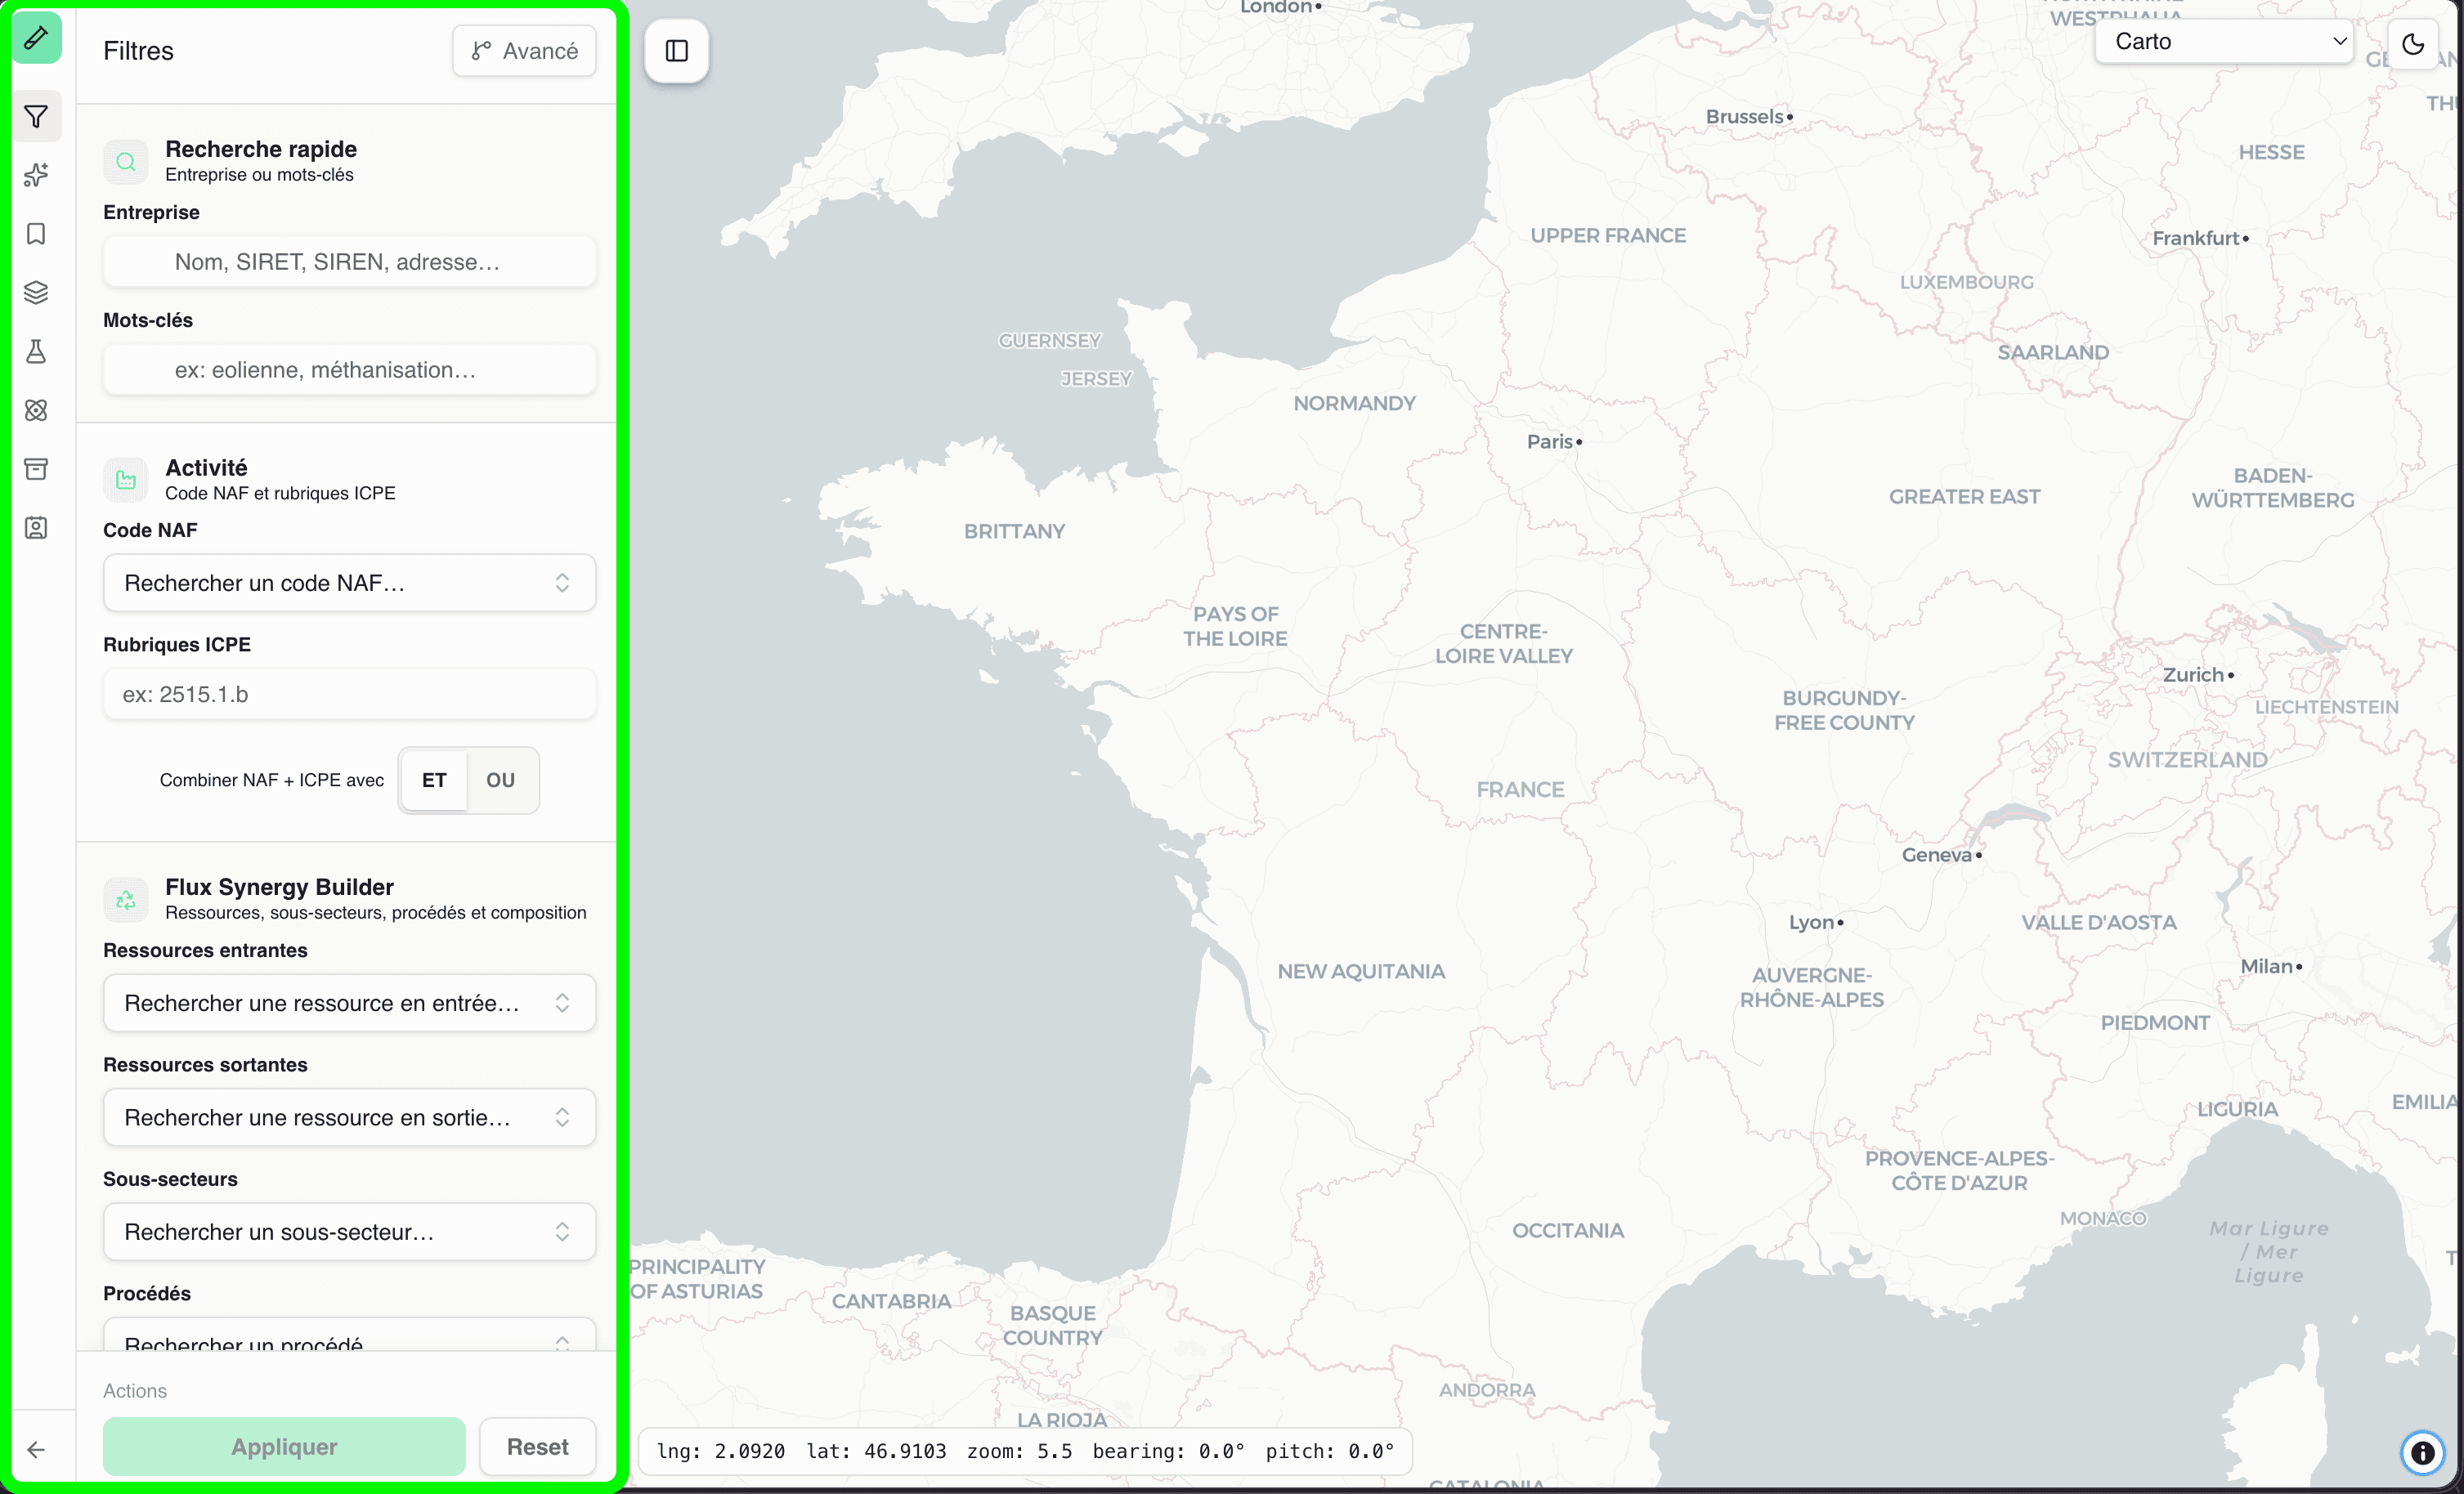Click the pencil edit icon in sidebar

(x=36, y=39)
